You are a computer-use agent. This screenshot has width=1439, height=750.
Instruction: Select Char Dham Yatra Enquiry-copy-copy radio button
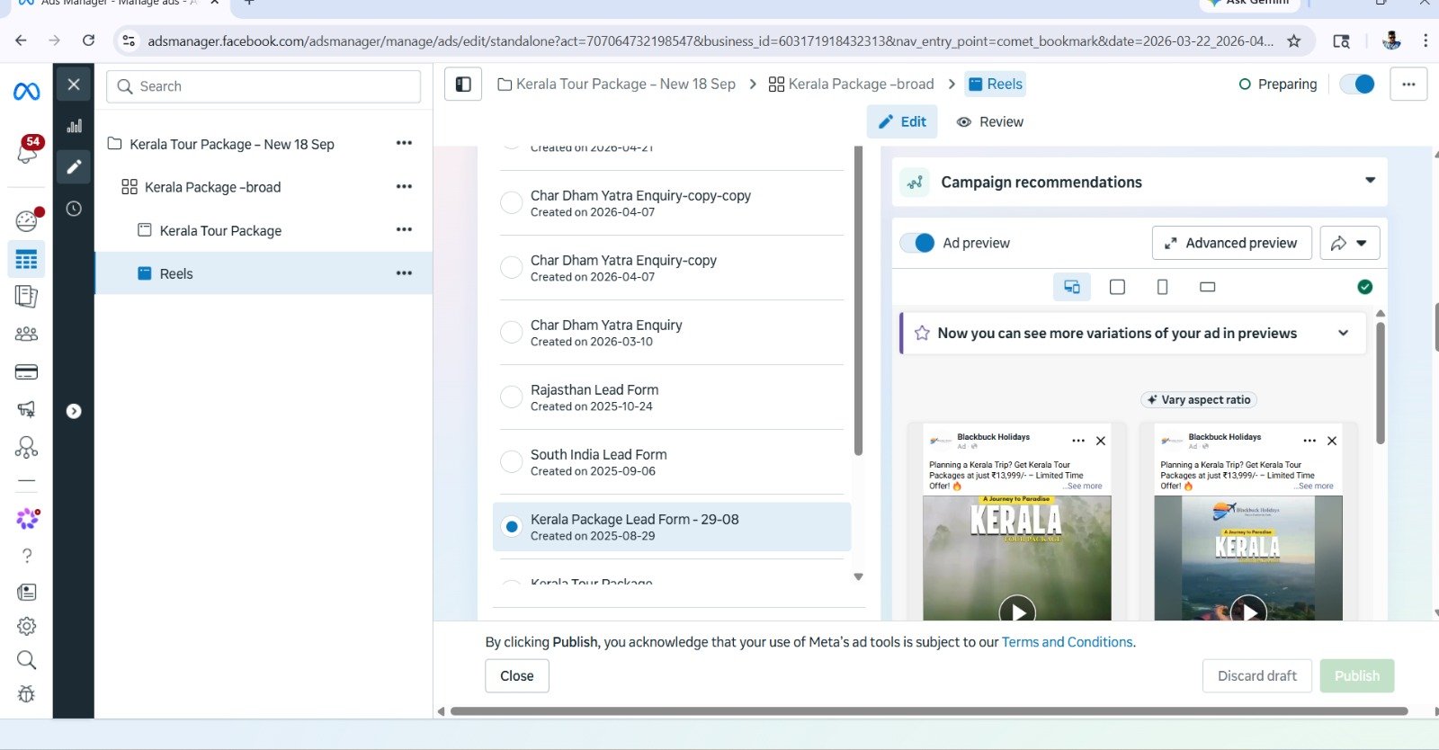tap(511, 203)
